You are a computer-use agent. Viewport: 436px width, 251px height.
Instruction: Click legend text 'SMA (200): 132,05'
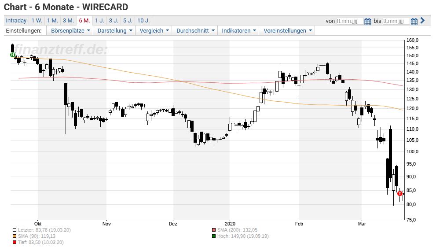click(x=237, y=230)
